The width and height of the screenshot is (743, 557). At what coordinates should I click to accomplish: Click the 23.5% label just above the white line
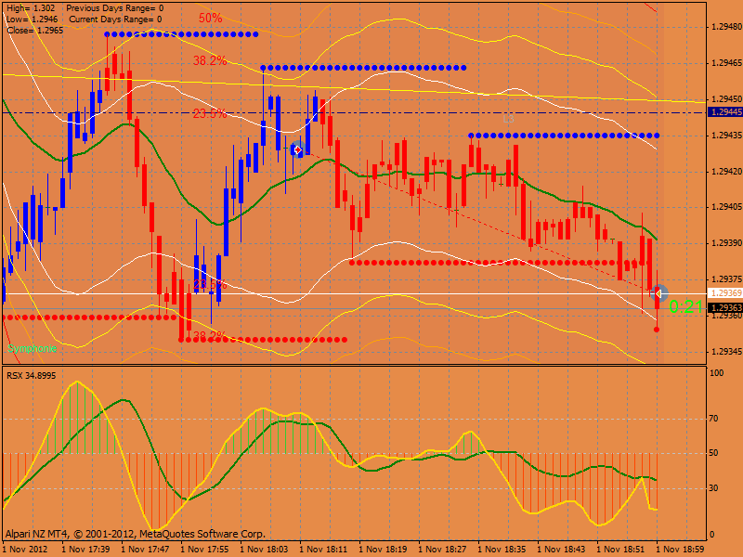[x=210, y=284]
